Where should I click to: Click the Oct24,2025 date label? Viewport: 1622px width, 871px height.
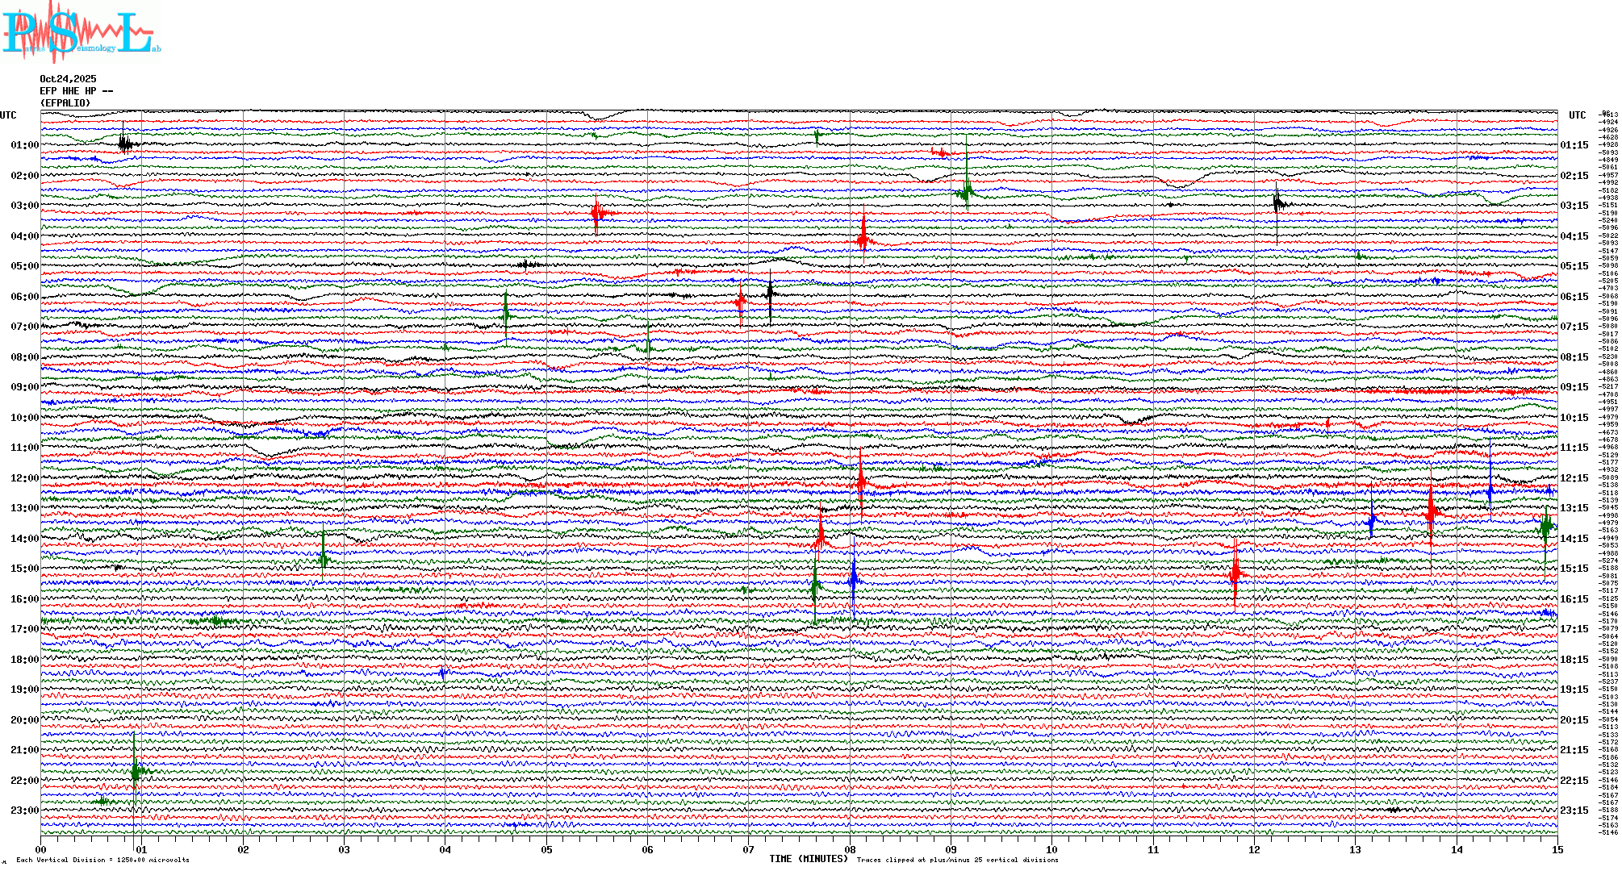click(68, 79)
